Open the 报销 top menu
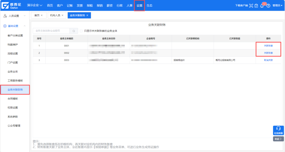Image resolution: width=285 pixels, height=152 pixels. pos(99,6)
